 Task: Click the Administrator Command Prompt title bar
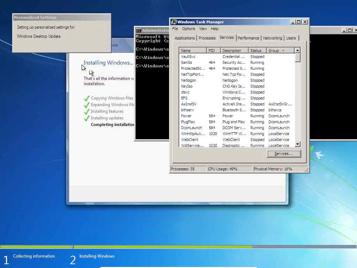point(153,30)
